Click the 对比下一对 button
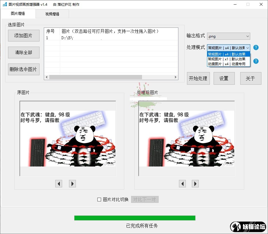Viewport: 268px width, 234px height. point(145,199)
